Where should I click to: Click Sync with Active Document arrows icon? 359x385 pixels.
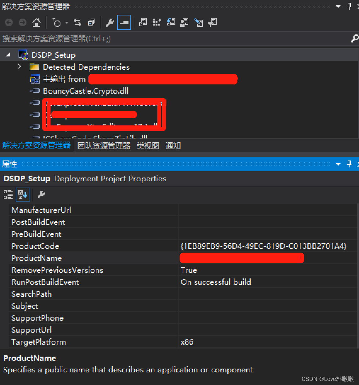(x=77, y=23)
